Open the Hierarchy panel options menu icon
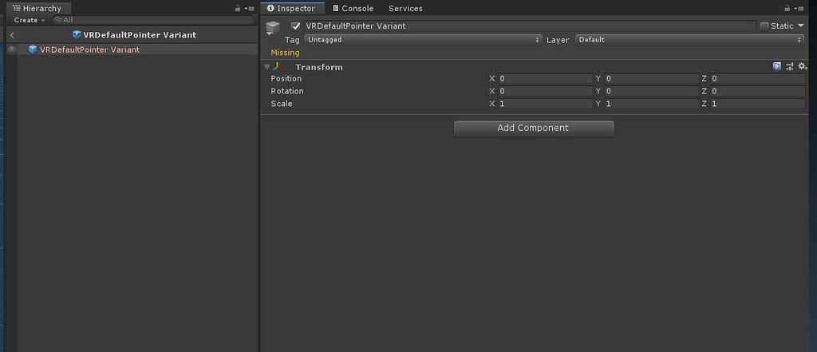The height and width of the screenshot is (352, 817). [250, 8]
